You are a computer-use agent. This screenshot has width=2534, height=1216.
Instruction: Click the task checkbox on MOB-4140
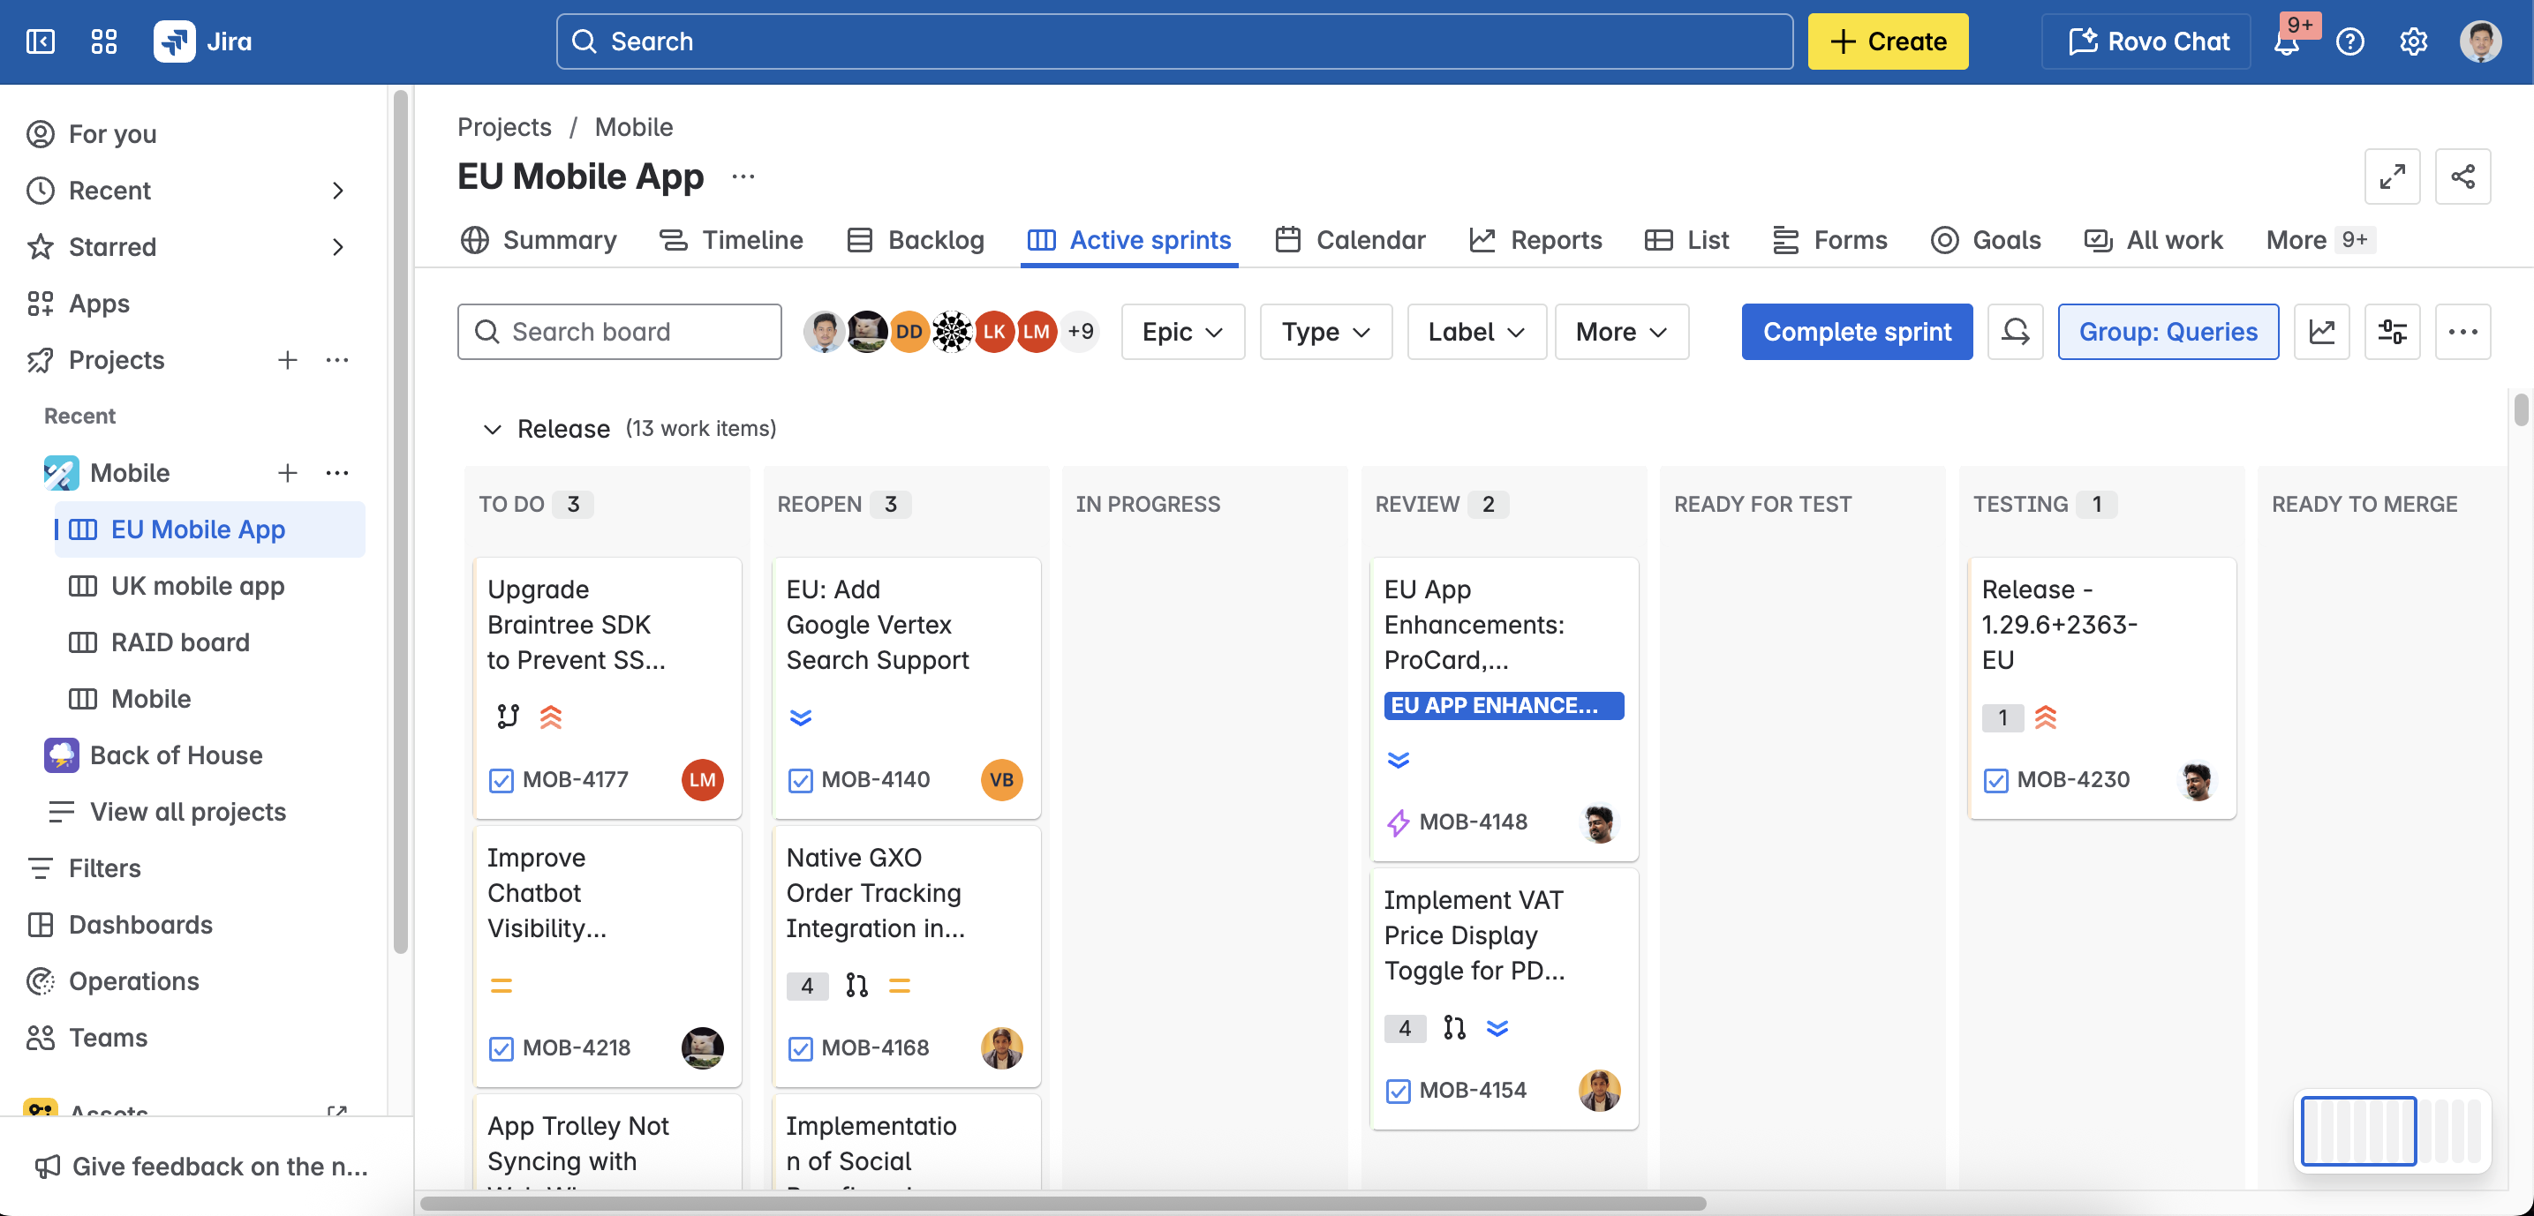click(x=799, y=779)
